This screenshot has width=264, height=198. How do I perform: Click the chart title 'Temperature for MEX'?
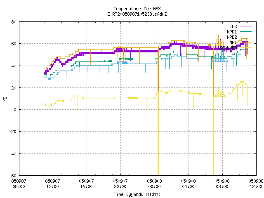pos(137,9)
